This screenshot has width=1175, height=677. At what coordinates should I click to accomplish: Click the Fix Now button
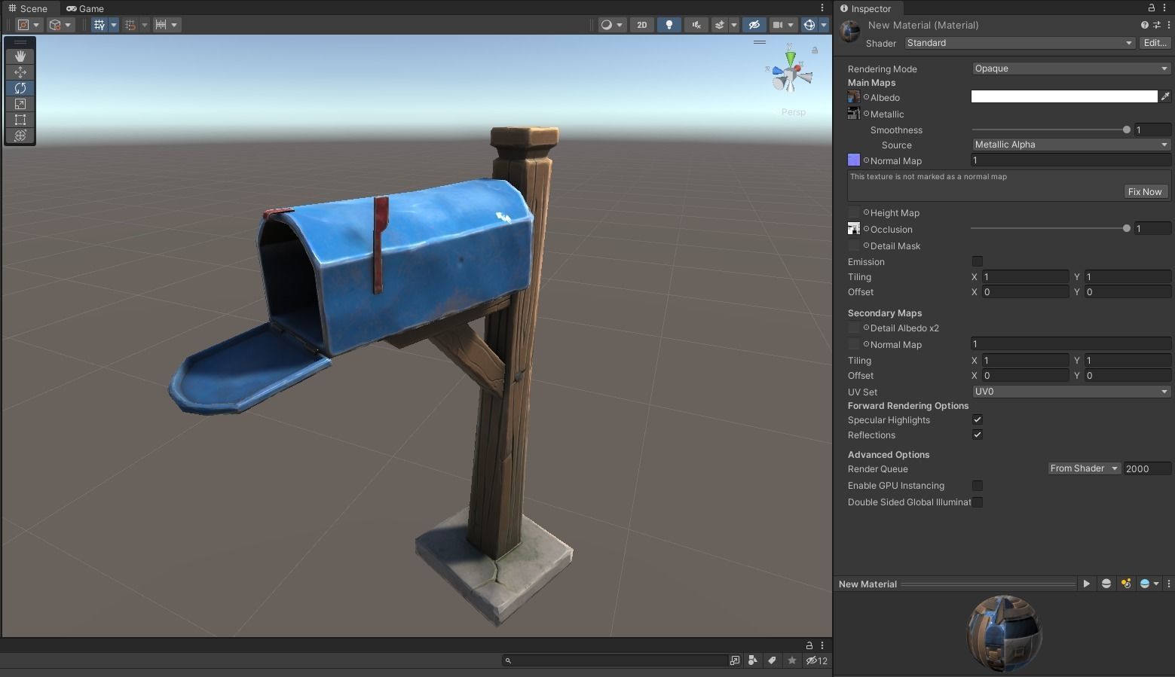coord(1145,192)
